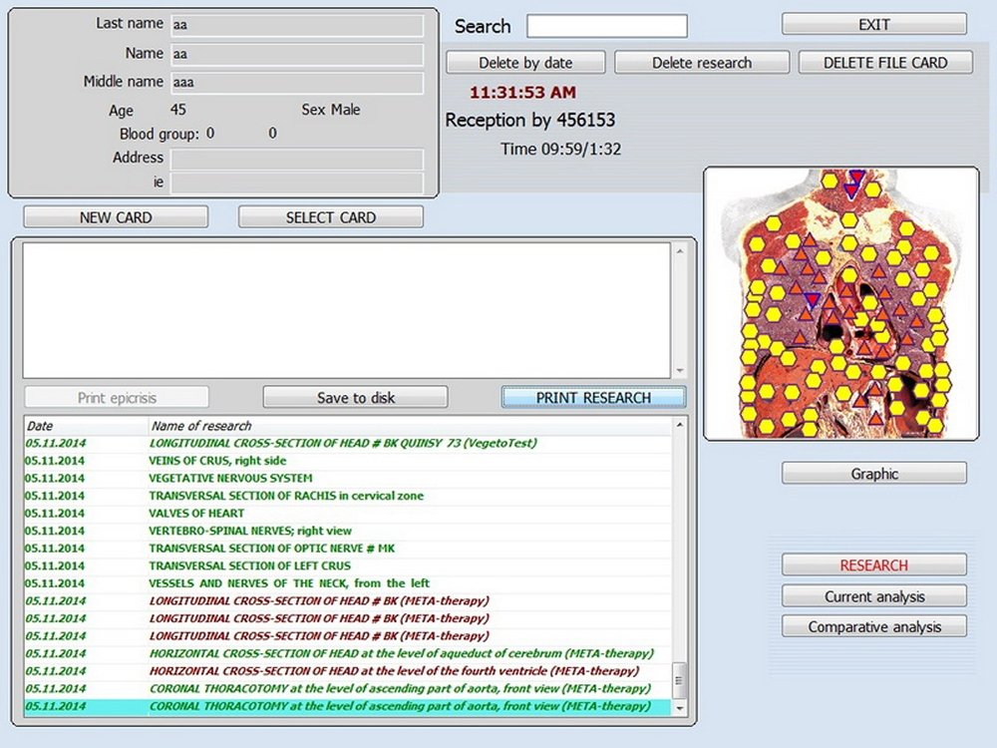
Task: Open the SELECT CARD dialog
Action: point(330,217)
